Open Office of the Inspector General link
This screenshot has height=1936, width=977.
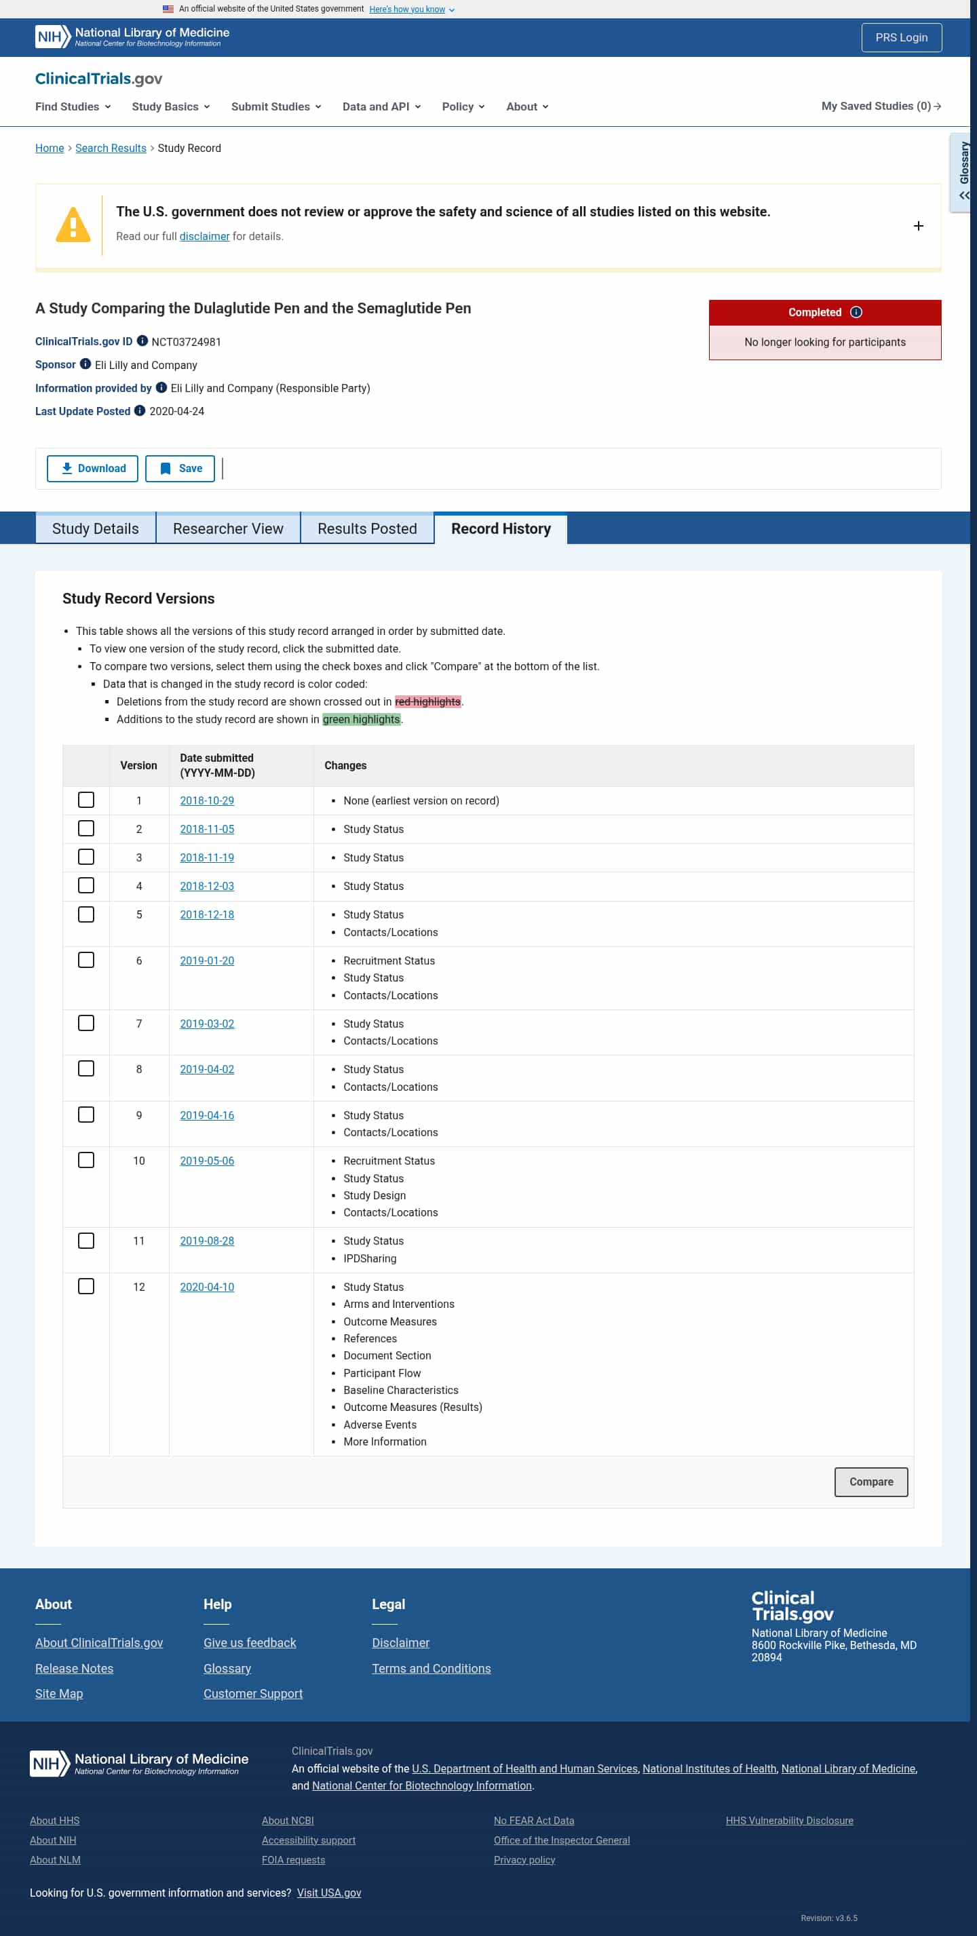[x=562, y=1840]
